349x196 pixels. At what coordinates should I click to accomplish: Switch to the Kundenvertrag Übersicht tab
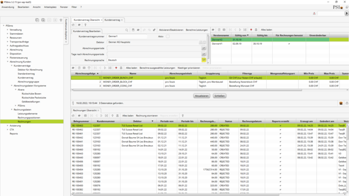pyautogui.click(x=87, y=20)
